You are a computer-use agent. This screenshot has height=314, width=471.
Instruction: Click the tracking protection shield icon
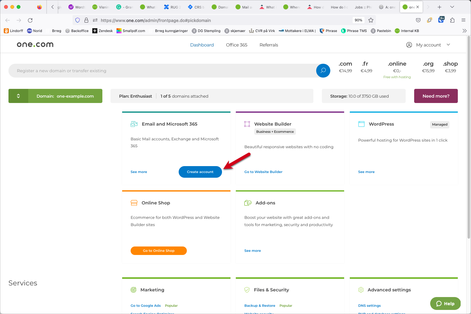[x=78, y=20]
